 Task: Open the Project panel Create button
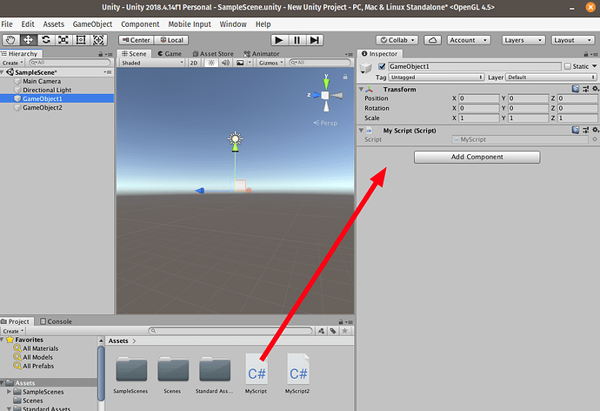click(13, 331)
